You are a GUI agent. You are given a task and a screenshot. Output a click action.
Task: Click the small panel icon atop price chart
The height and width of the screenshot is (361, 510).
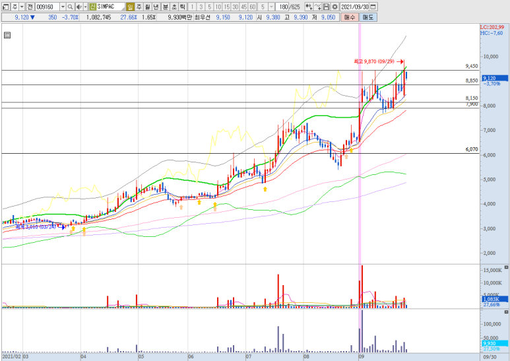click(7, 35)
